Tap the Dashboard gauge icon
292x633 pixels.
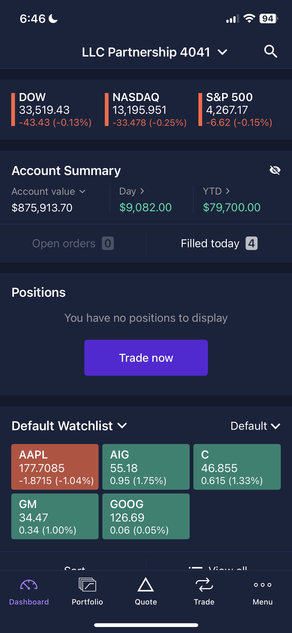pyautogui.click(x=29, y=585)
